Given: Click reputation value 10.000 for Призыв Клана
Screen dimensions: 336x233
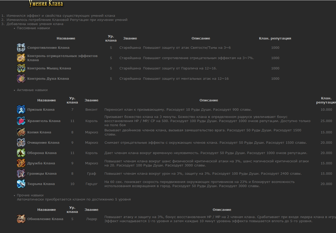Looking at the screenshot, I should [326, 109].
